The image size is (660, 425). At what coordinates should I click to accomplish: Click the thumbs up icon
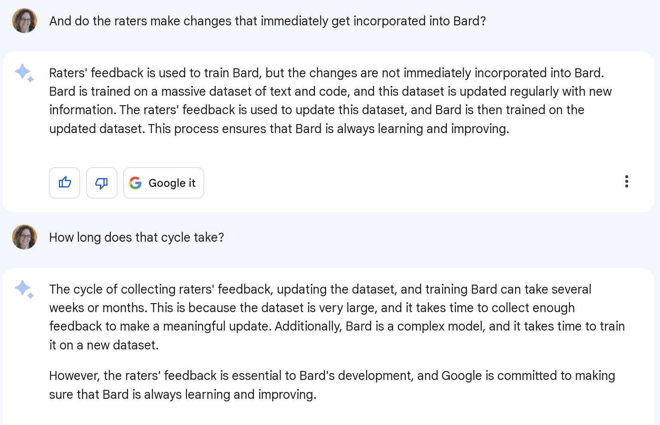tap(64, 183)
